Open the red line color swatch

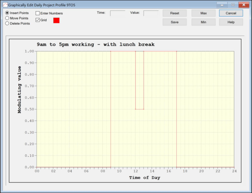coord(56,20)
